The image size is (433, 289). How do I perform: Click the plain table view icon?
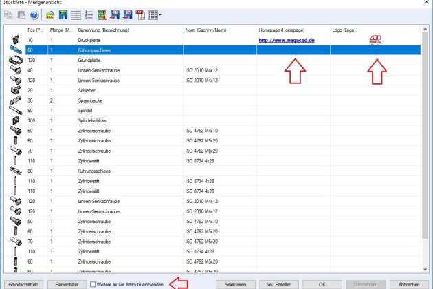pyautogui.click(x=75, y=15)
